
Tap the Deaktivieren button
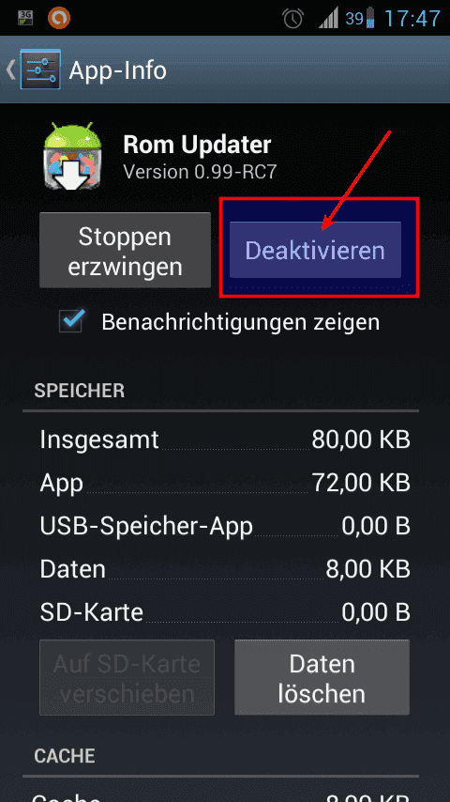[315, 250]
